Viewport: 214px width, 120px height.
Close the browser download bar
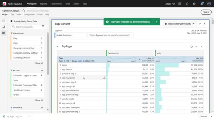pos(211,117)
